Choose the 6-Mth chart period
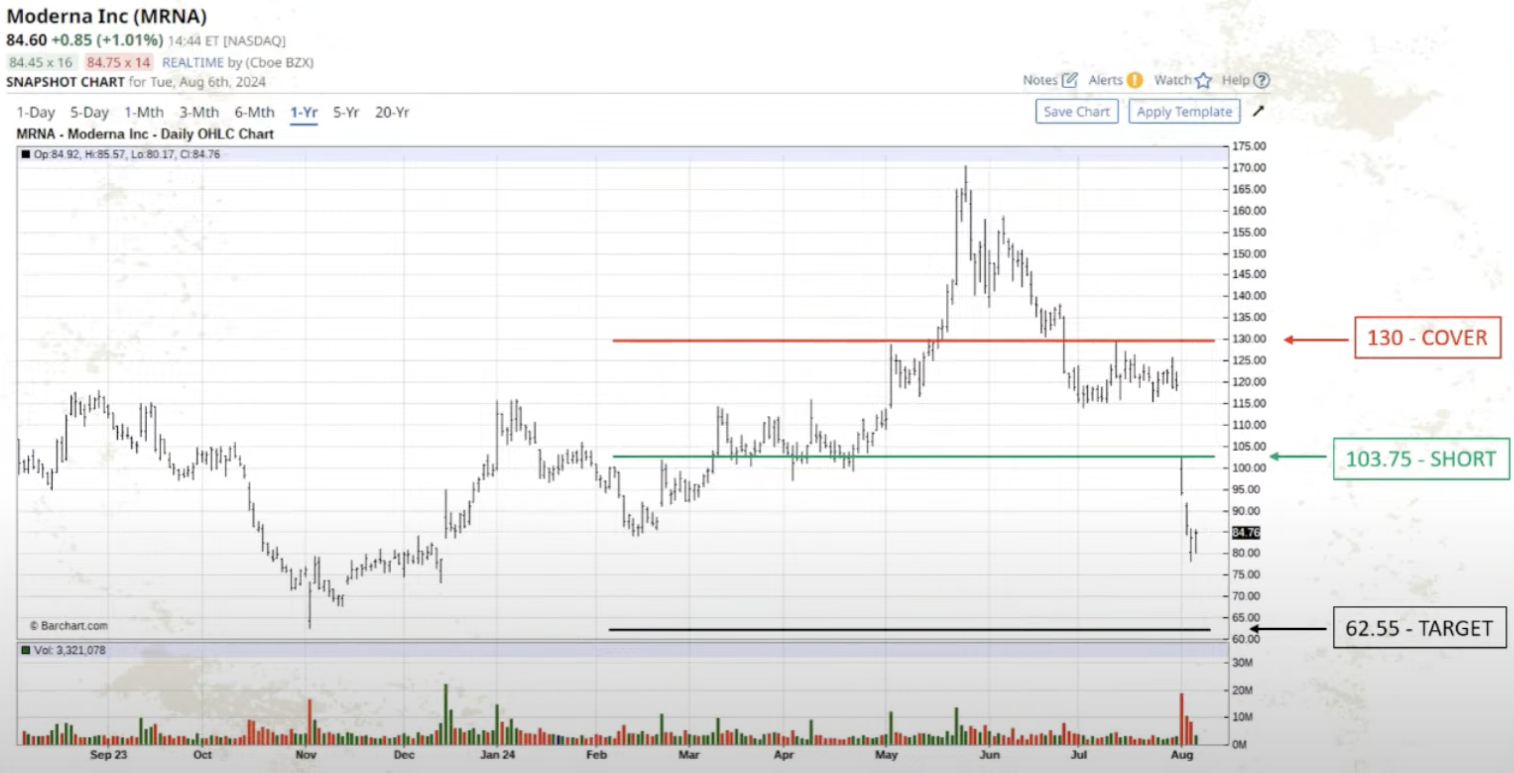Screen dimensions: 1514x773 pos(255,112)
